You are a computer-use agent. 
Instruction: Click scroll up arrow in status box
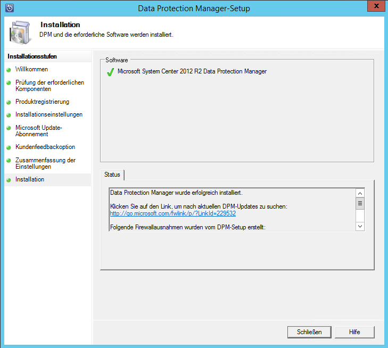[x=360, y=193]
